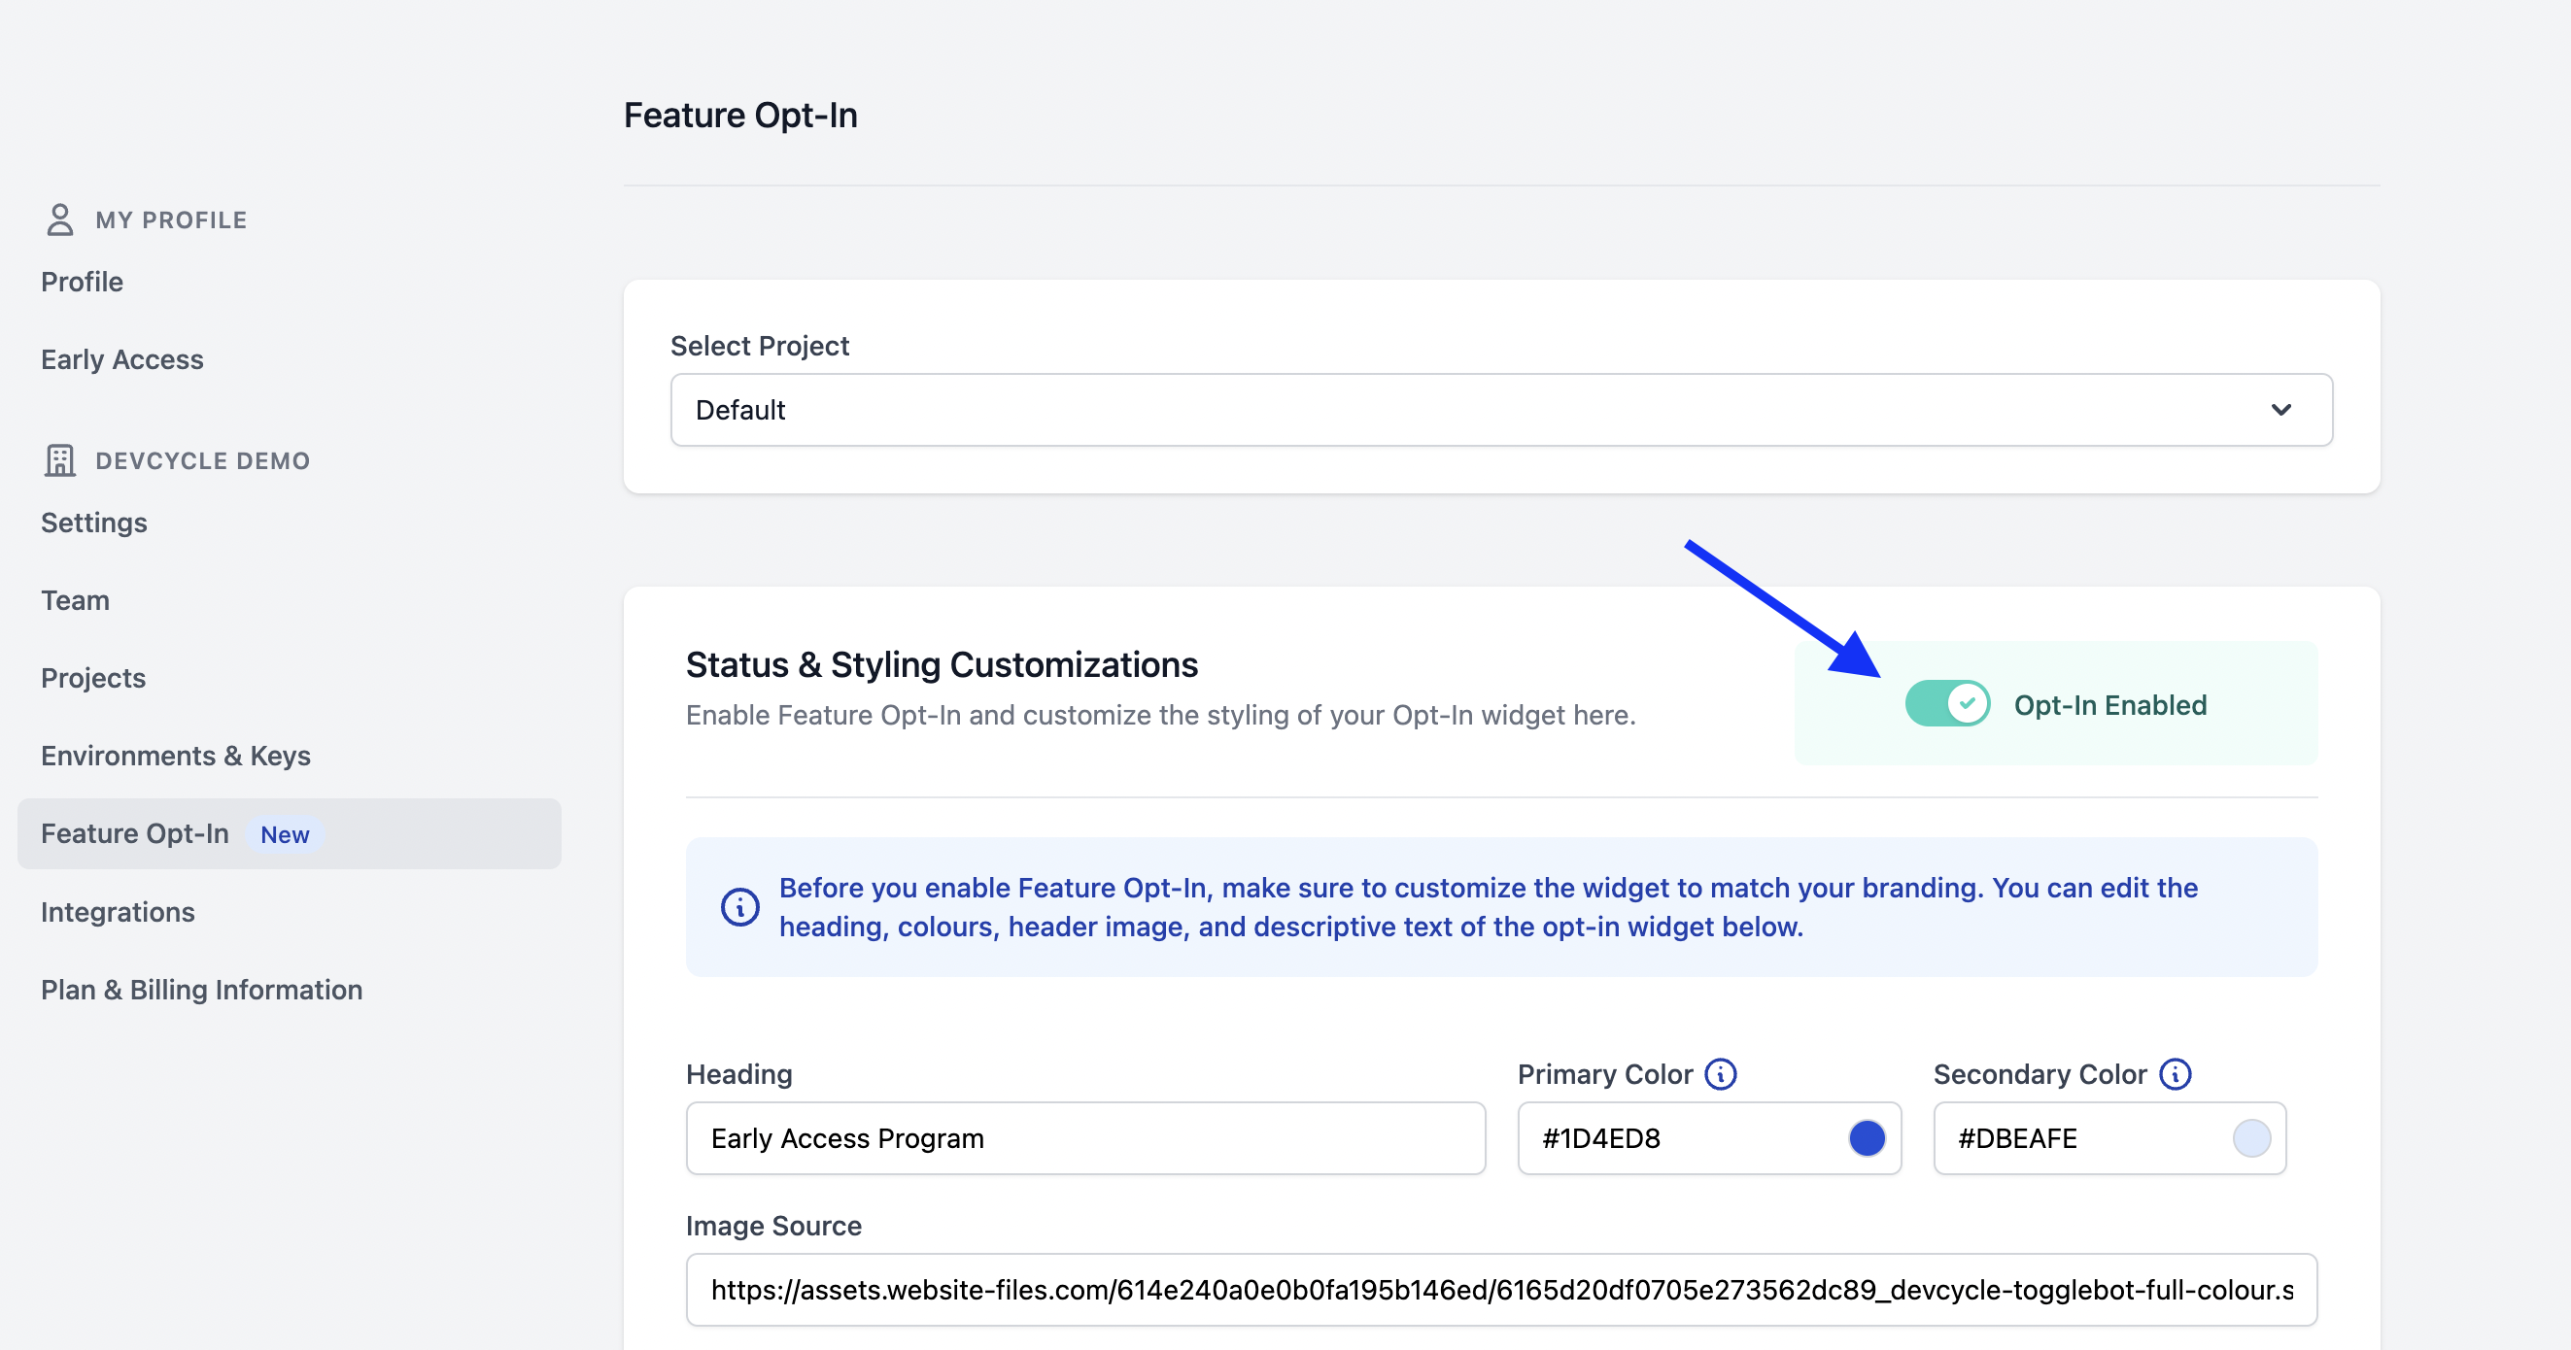
Task: Click the Early Access Program heading field
Action: [1086, 1137]
